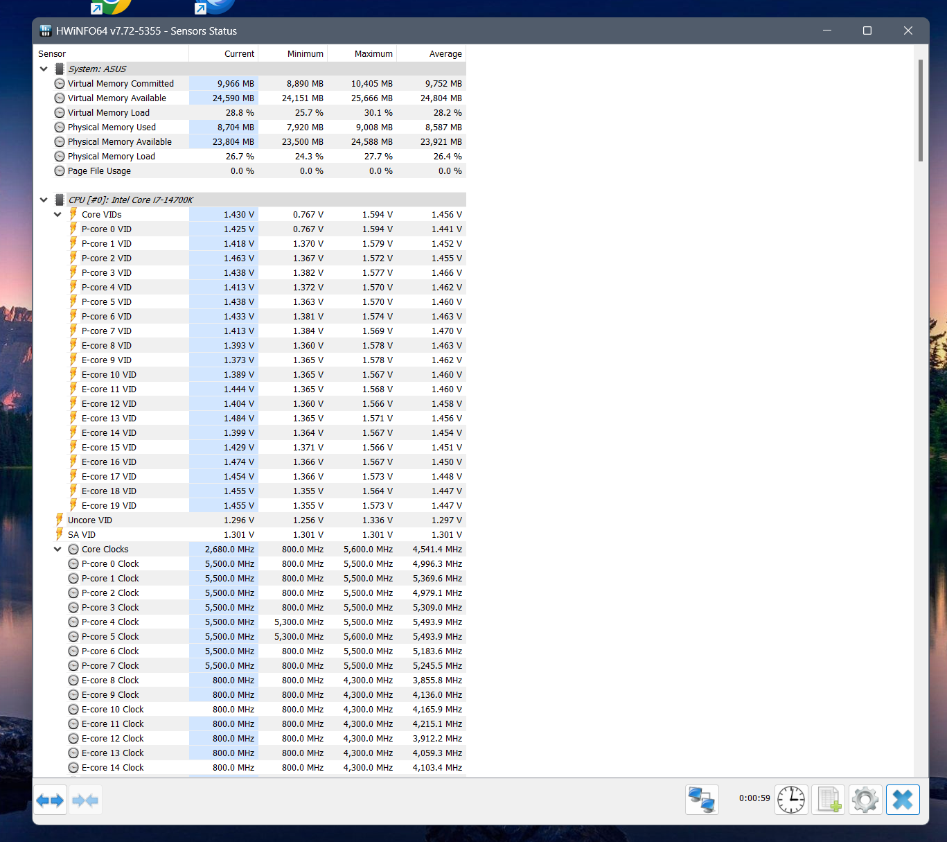Screen dimensions: 947x842
Task: Click the 1.484 V E-core 13 value
Action: click(239, 418)
